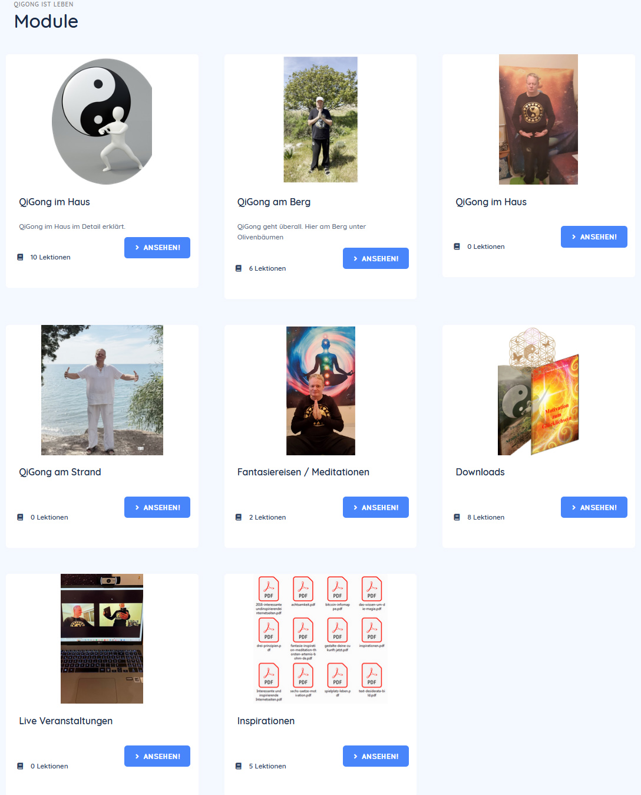Screen dimensions: 641x795
Task: Click Ansehen button for Live Veranstaltungen
Action: pyautogui.click(x=157, y=756)
